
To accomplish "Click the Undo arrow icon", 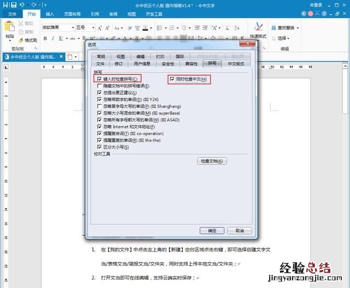I will (22, 5).
